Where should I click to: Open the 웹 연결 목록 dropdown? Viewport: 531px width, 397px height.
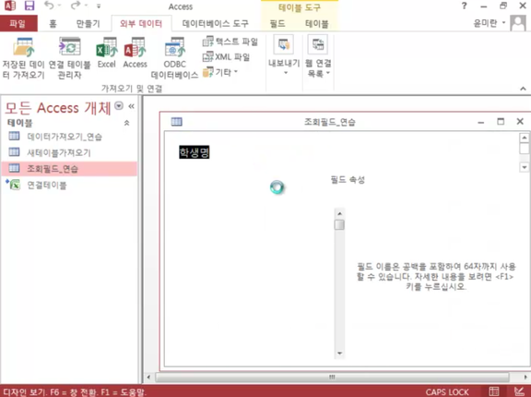point(318,57)
